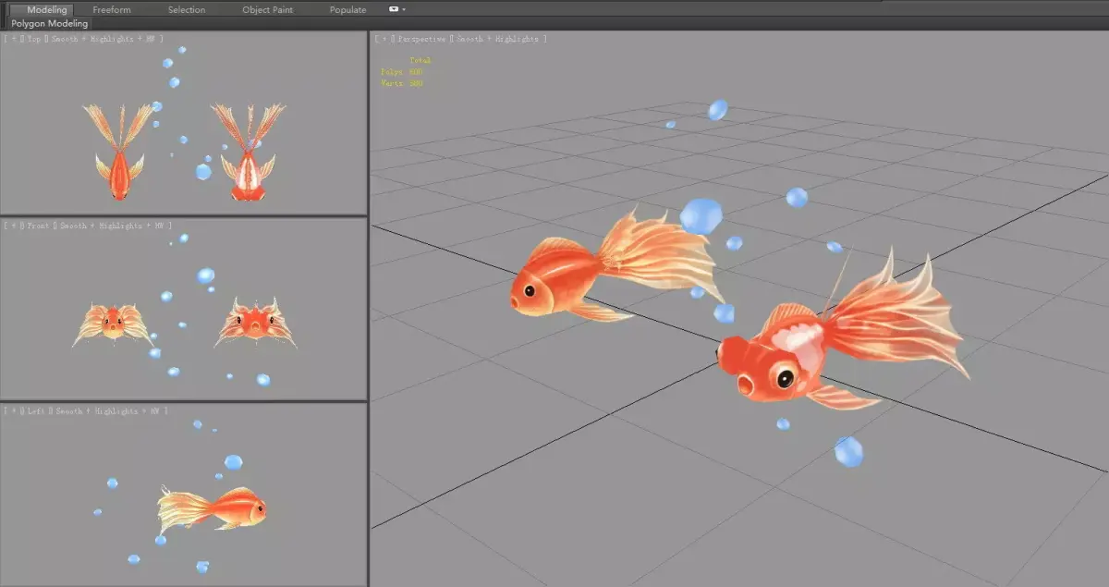Click the Left viewport view label
Screen dimensions: 1109x587
pyautogui.click(x=35, y=410)
